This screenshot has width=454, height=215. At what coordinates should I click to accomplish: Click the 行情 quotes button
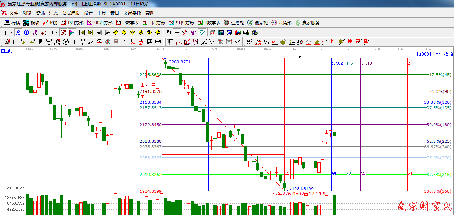point(12,23)
